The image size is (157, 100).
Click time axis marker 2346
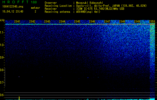click(92, 21)
